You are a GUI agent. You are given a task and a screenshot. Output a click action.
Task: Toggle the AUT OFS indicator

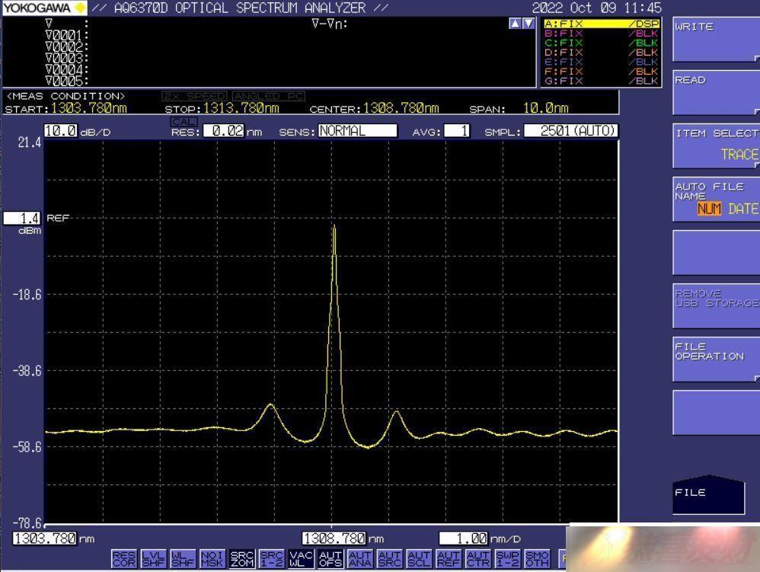[x=331, y=558]
